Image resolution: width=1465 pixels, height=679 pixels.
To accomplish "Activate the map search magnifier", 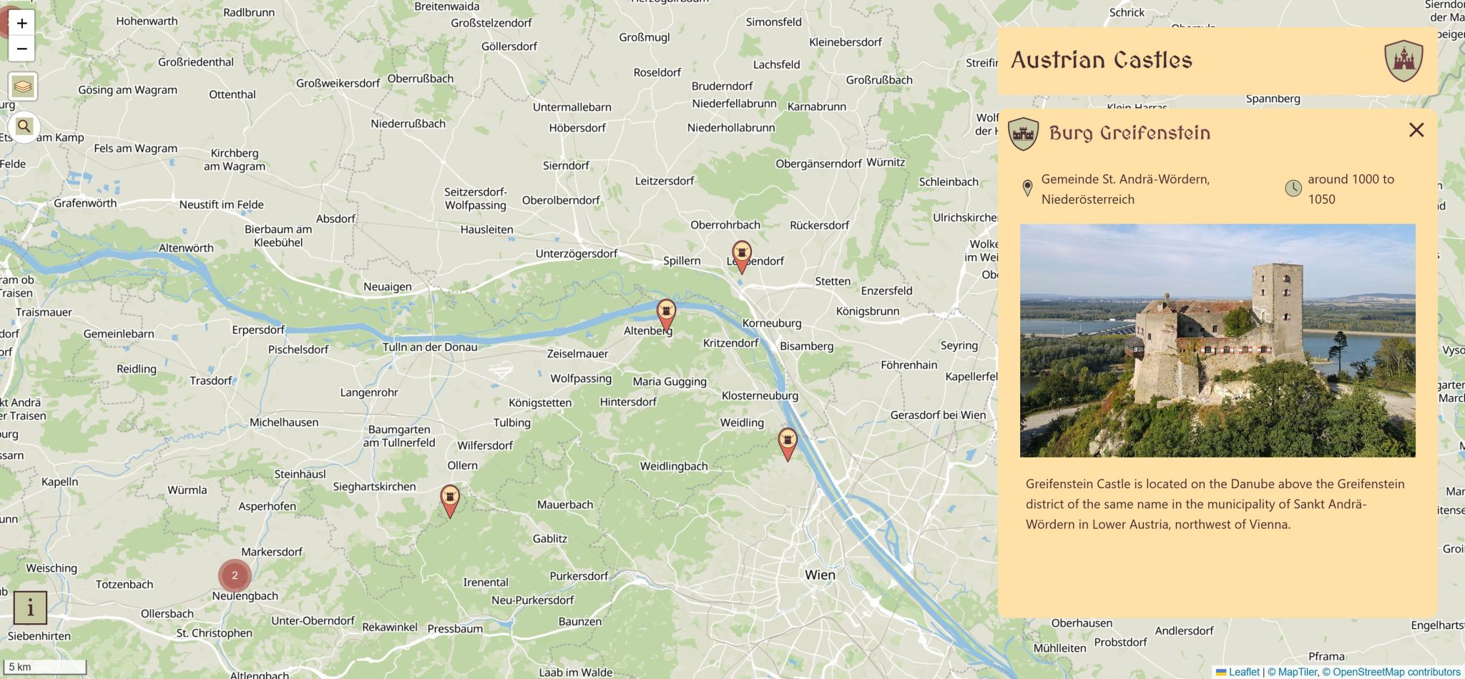I will pos(24,125).
